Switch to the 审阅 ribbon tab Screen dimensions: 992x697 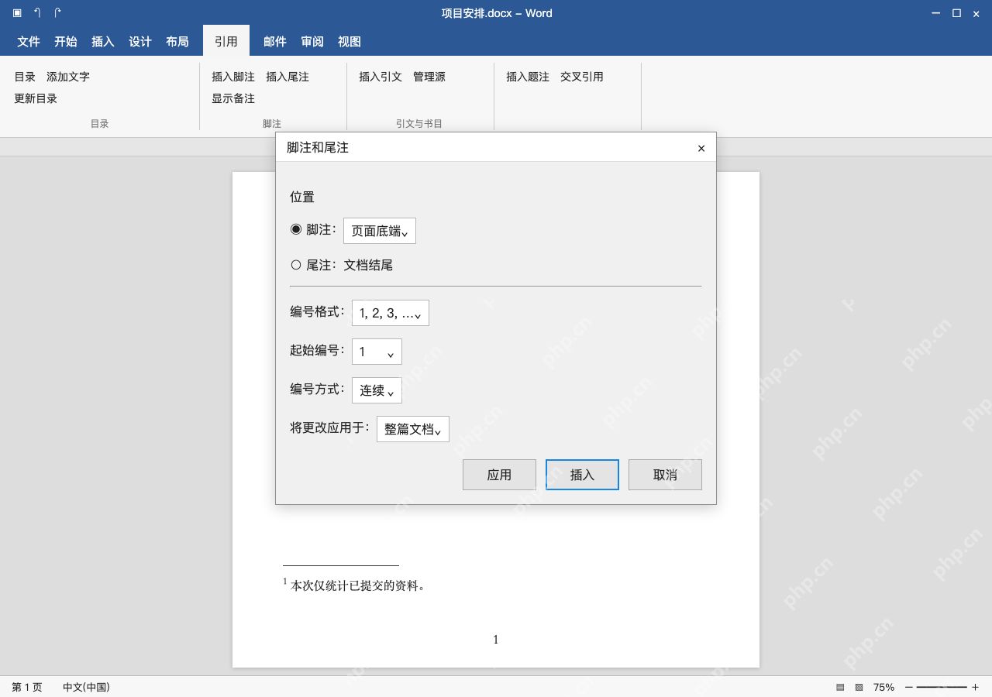click(312, 42)
